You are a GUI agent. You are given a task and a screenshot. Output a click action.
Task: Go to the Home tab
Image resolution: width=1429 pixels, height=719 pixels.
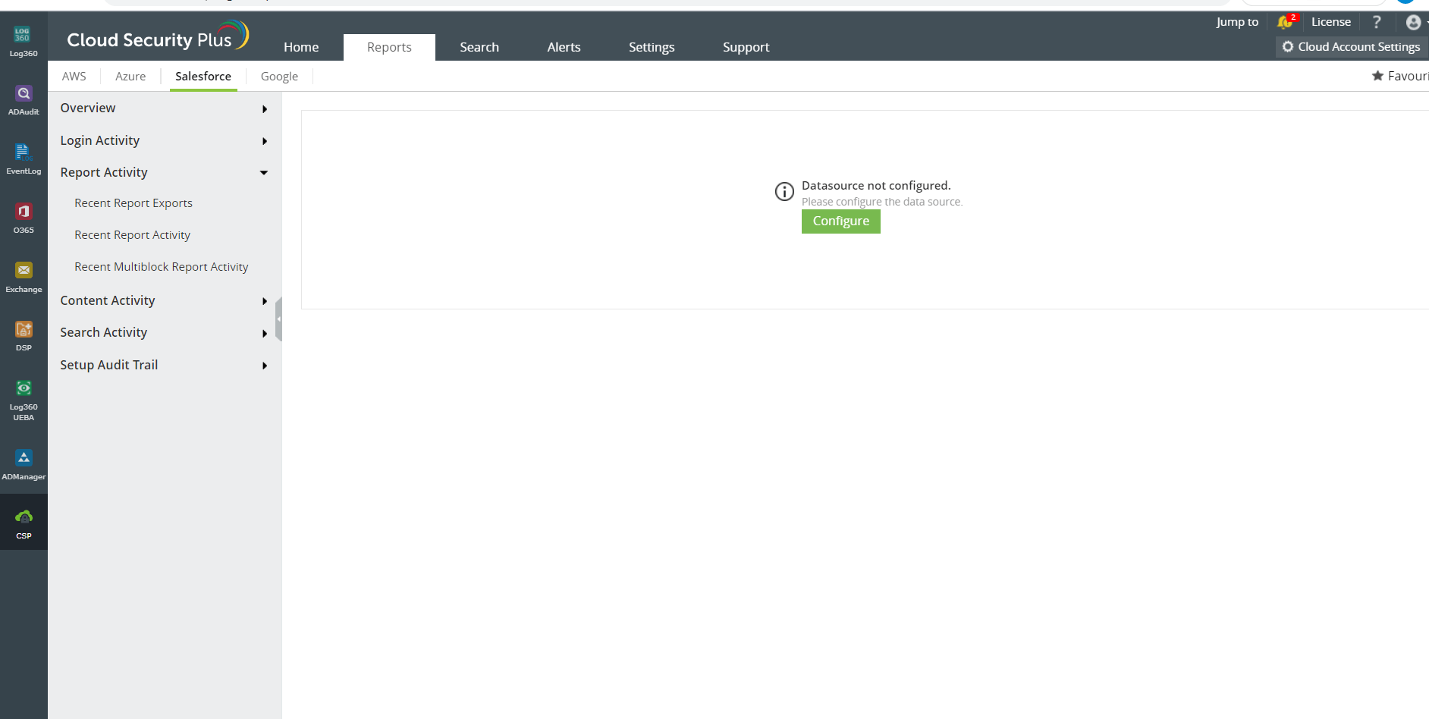[301, 47]
